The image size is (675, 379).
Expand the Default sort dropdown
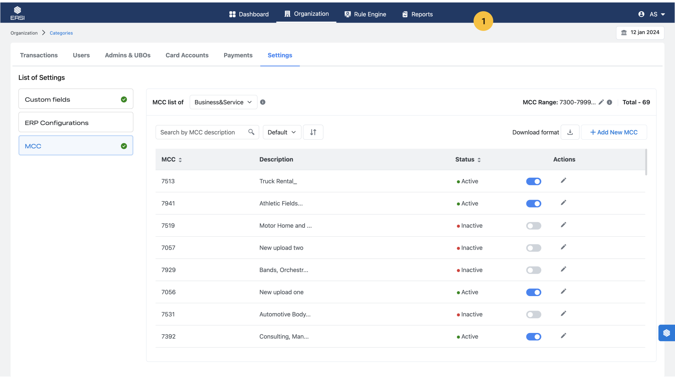point(282,132)
